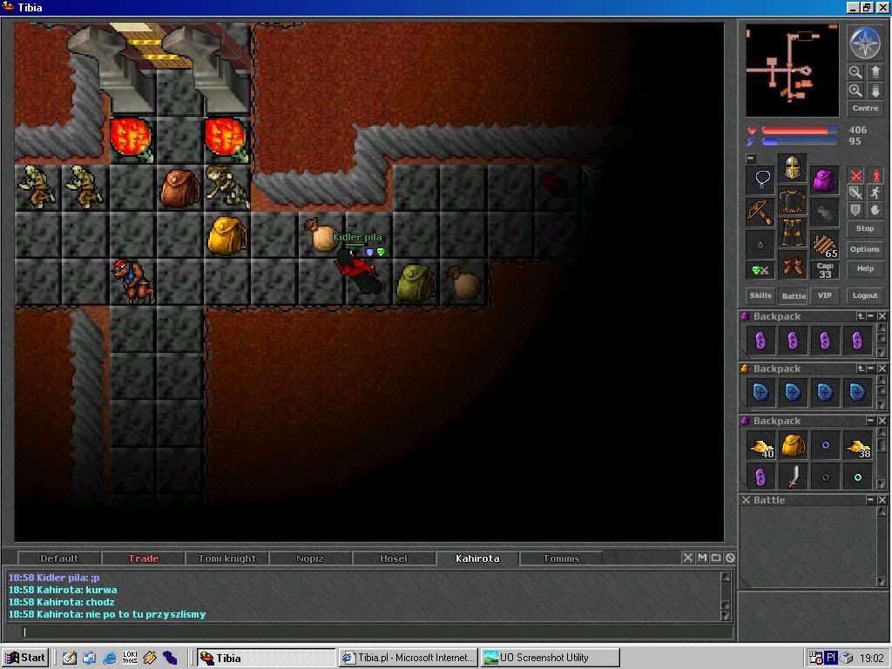The width and height of the screenshot is (892, 669).
Task: Go up a level in first Backpack
Action: 861,316
